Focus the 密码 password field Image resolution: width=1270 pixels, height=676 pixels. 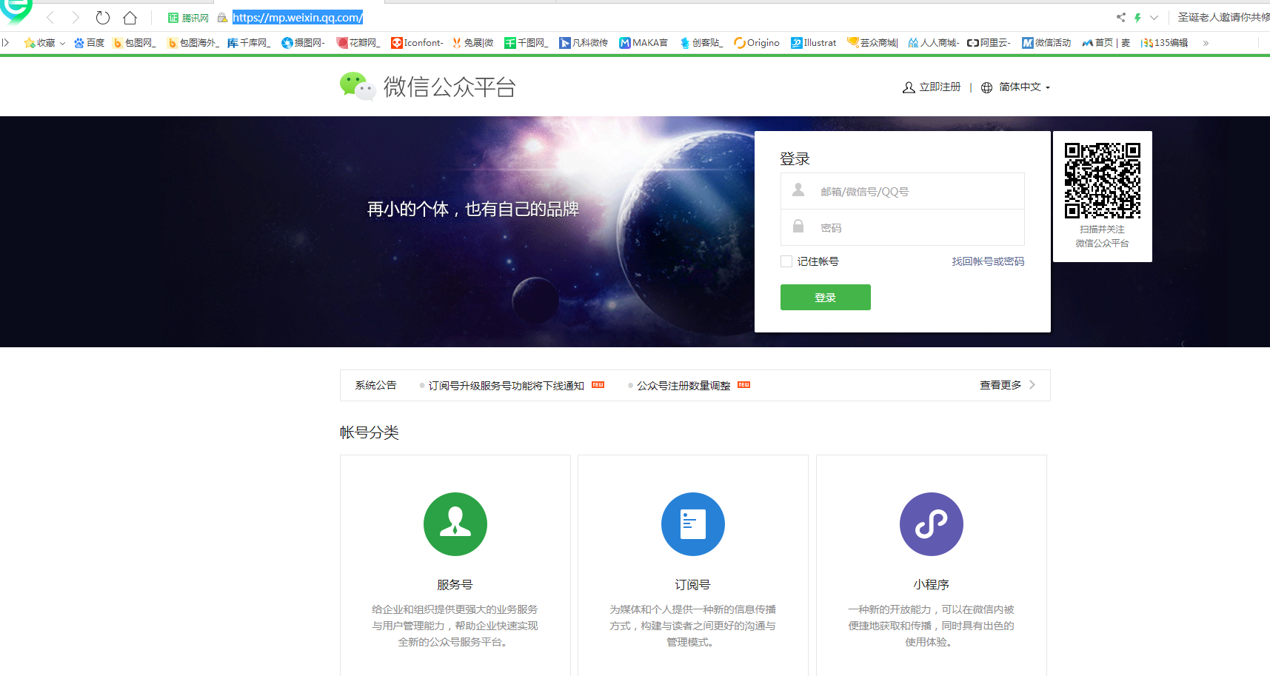(x=903, y=227)
